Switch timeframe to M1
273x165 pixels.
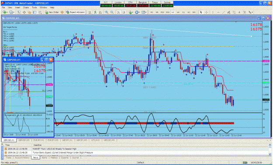[152, 12]
